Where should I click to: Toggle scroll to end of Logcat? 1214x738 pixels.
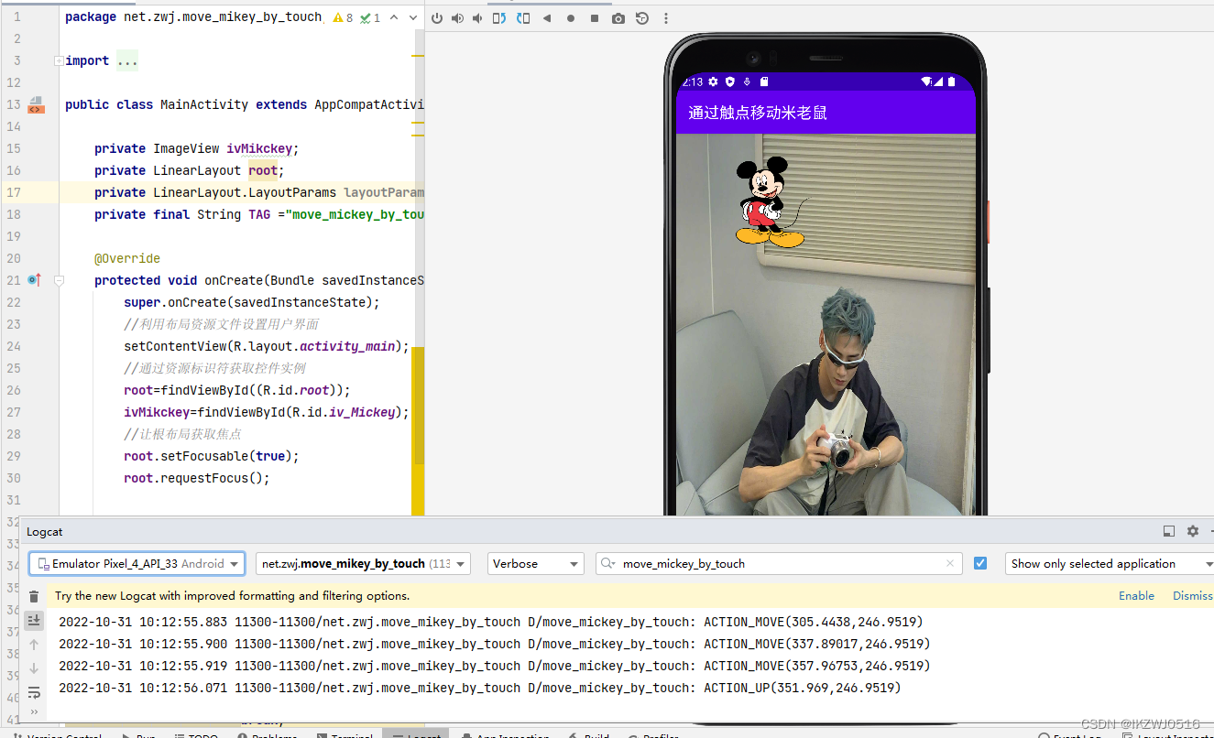pyautogui.click(x=34, y=621)
